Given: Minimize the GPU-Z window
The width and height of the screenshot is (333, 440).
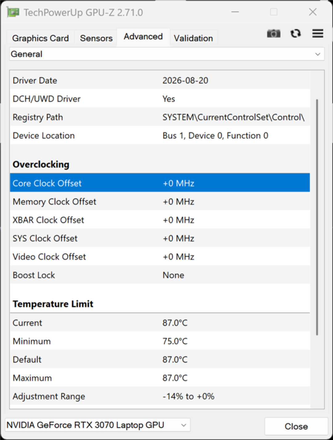Looking at the screenshot, I should coord(235,12).
